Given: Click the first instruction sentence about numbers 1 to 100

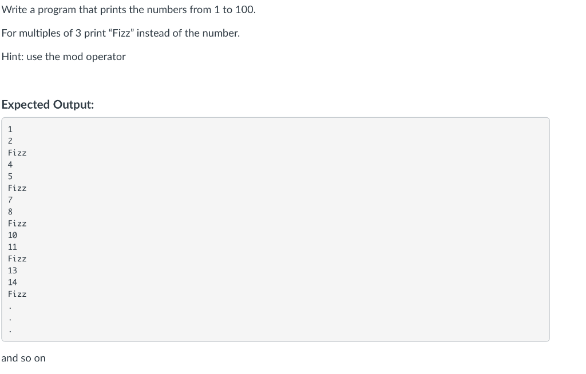Looking at the screenshot, I should tap(129, 10).
